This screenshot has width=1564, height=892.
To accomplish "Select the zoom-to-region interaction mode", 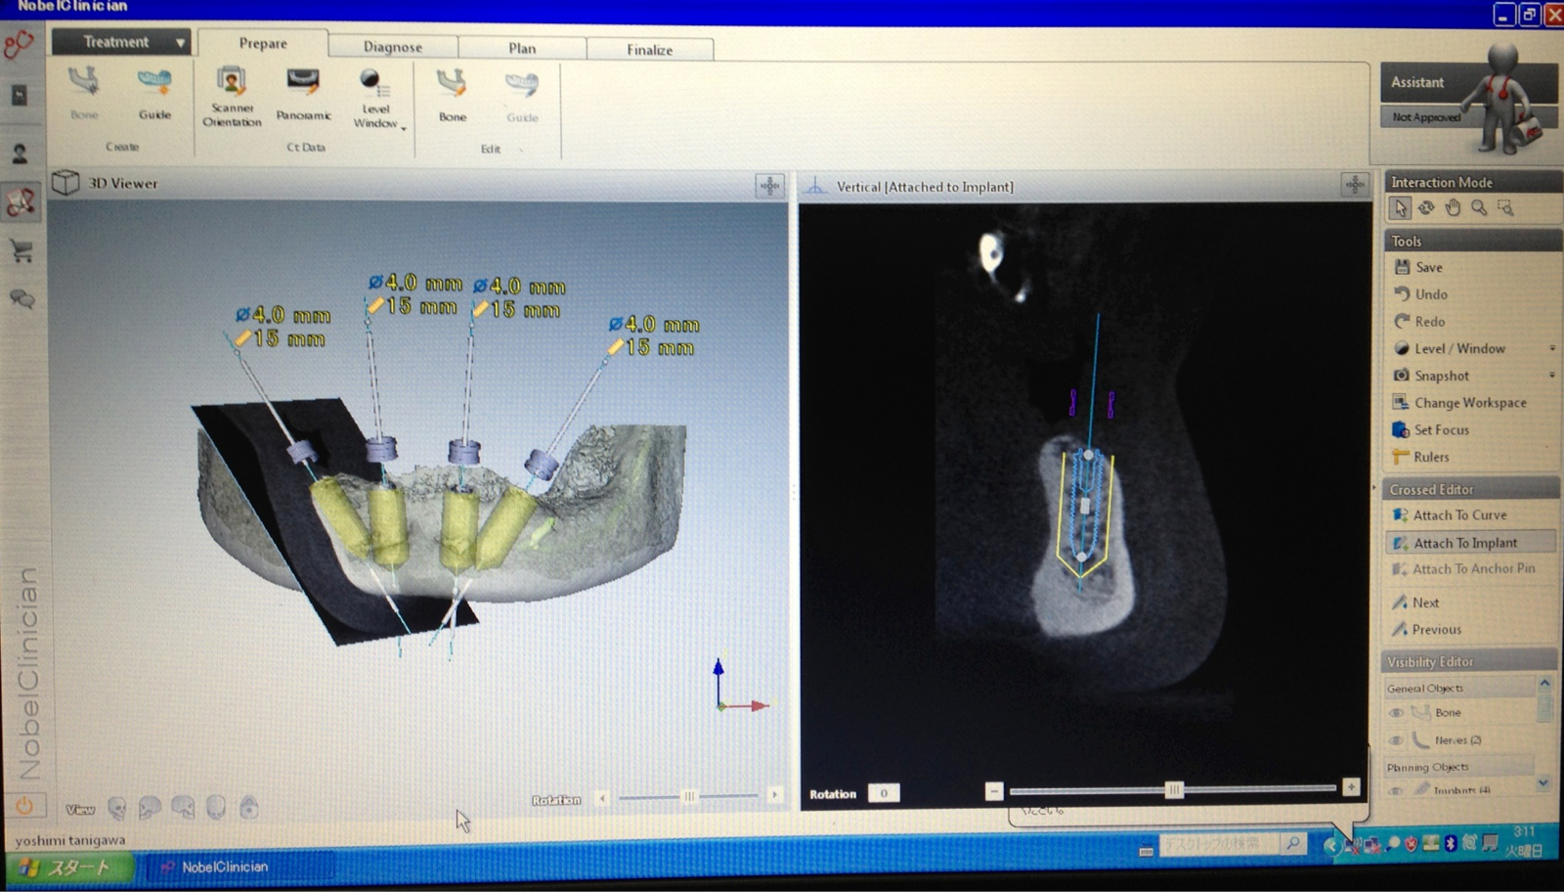I will [x=1505, y=208].
